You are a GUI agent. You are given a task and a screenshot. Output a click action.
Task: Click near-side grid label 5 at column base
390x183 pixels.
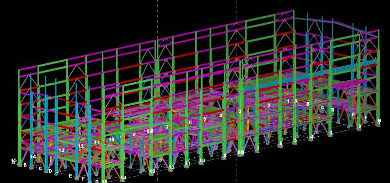pyautogui.click(x=295, y=140)
